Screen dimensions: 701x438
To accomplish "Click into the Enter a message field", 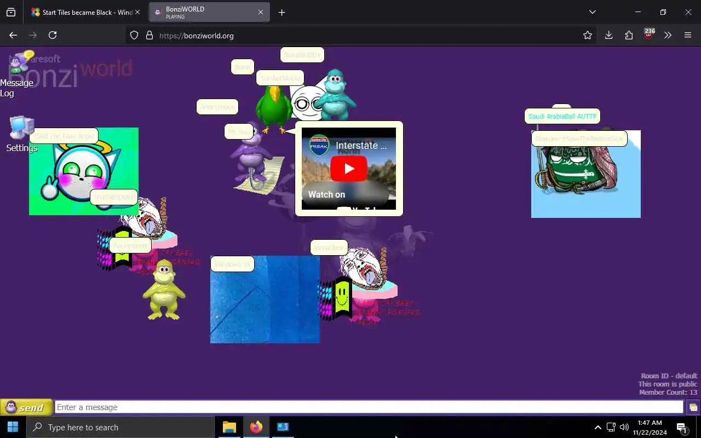I will coord(369,407).
